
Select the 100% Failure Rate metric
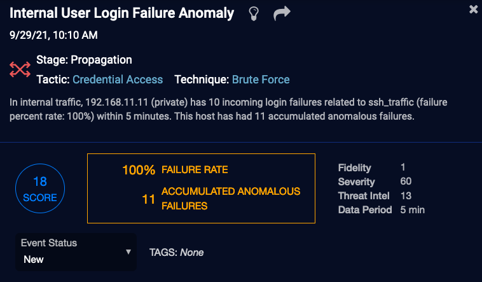click(175, 170)
